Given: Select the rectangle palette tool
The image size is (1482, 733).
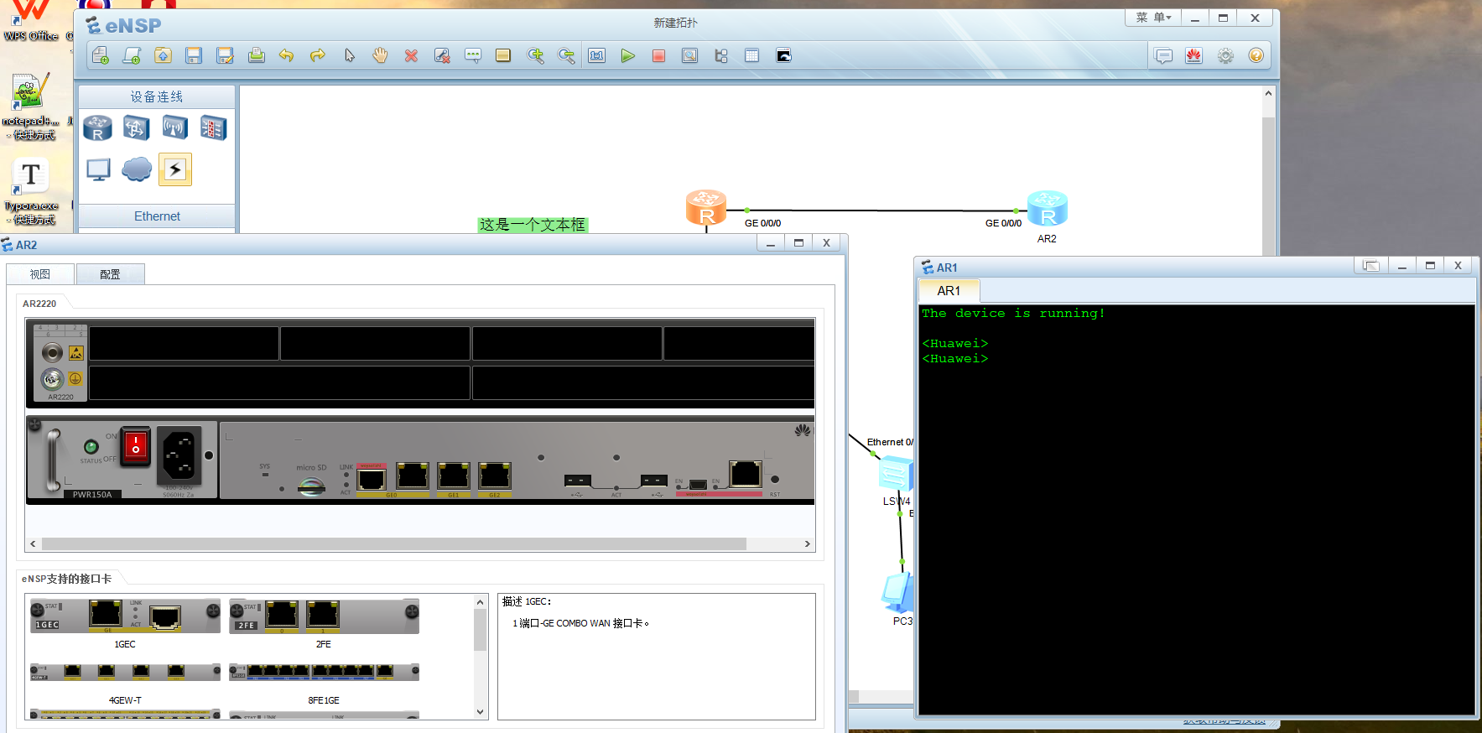Looking at the screenshot, I should (x=503, y=55).
